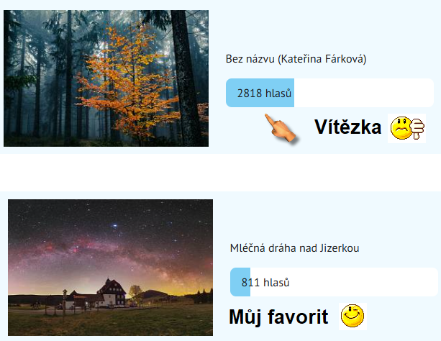This screenshot has height=341, width=441.
Task: Select the '811 hlasů' vote count text
Action: 265,283
